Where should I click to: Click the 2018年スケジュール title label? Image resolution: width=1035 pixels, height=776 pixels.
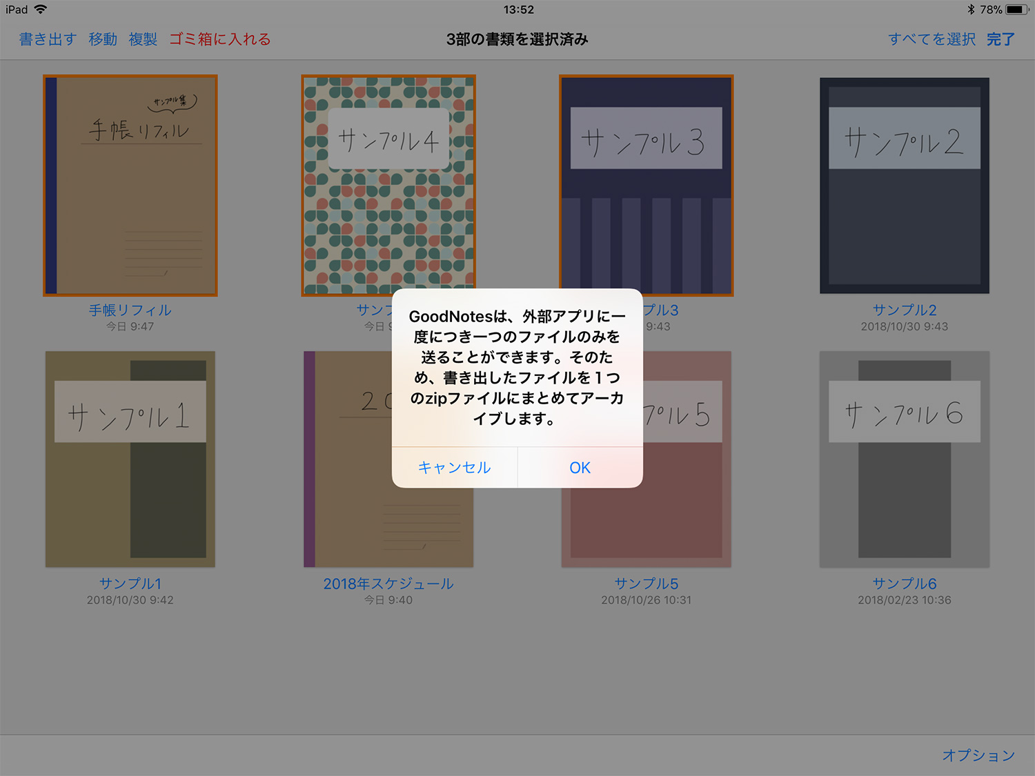(388, 584)
